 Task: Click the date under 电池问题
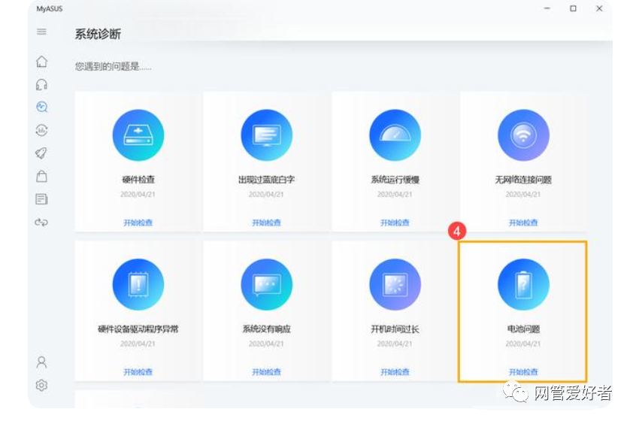pos(522,344)
